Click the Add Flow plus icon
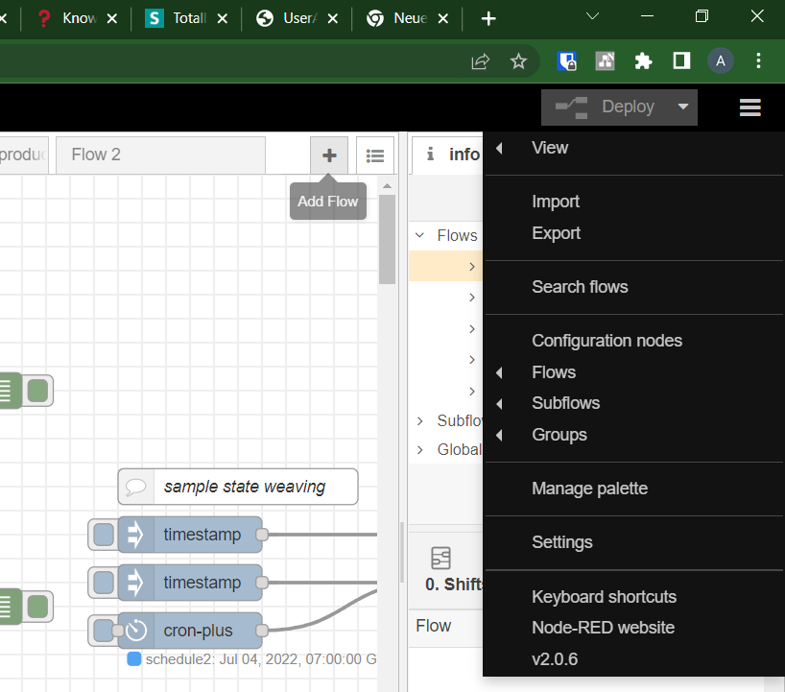 click(x=328, y=155)
